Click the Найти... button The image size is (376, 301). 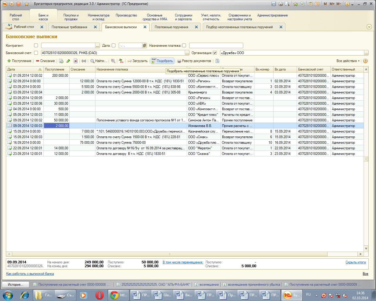(98, 61)
